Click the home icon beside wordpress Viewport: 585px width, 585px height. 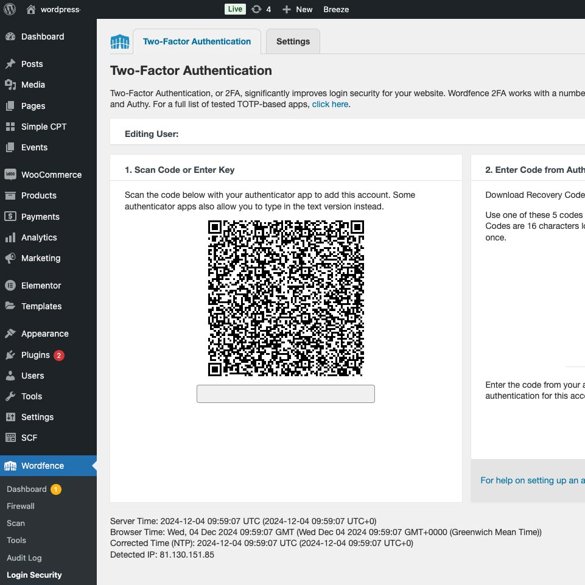pos(31,9)
